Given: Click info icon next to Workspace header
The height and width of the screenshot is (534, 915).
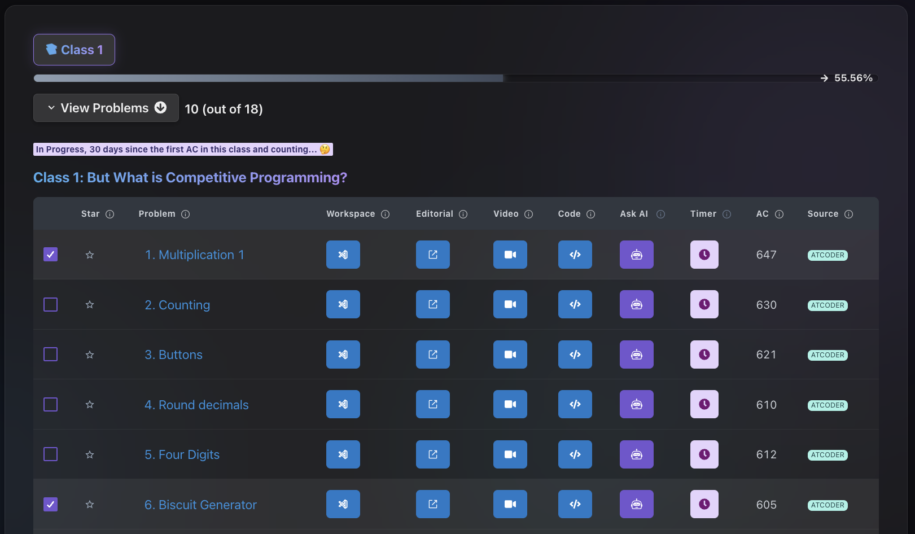Looking at the screenshot, I should [386, 215].
